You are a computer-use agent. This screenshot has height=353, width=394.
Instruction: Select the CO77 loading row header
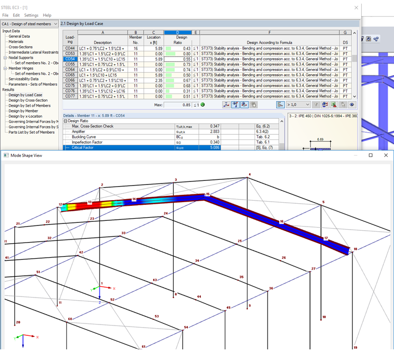click(70, 96)
